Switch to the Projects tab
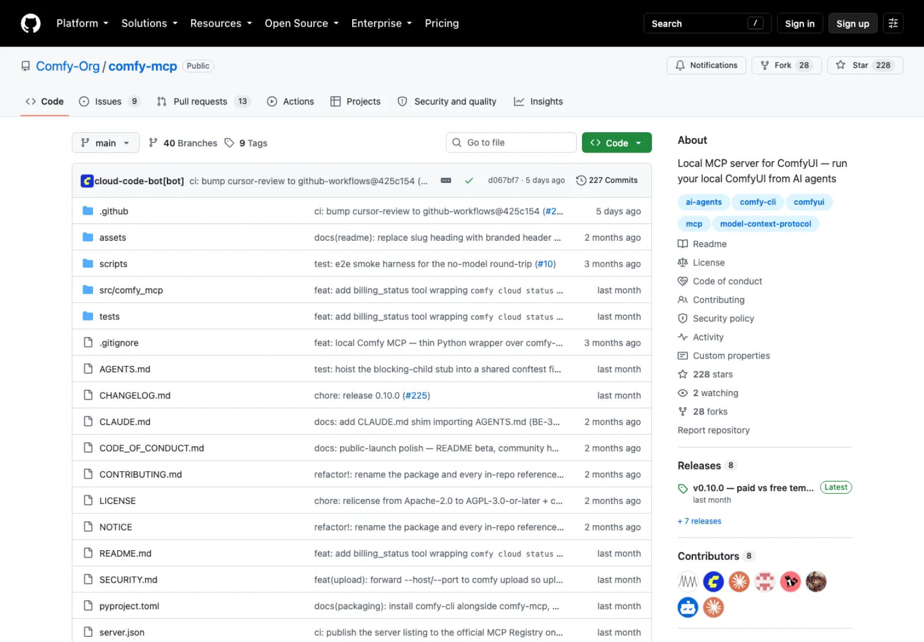Screen dimensions: 924x642 355,101
